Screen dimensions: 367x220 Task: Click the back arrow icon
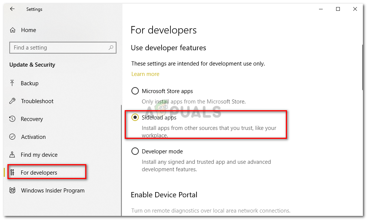point(12,9)
